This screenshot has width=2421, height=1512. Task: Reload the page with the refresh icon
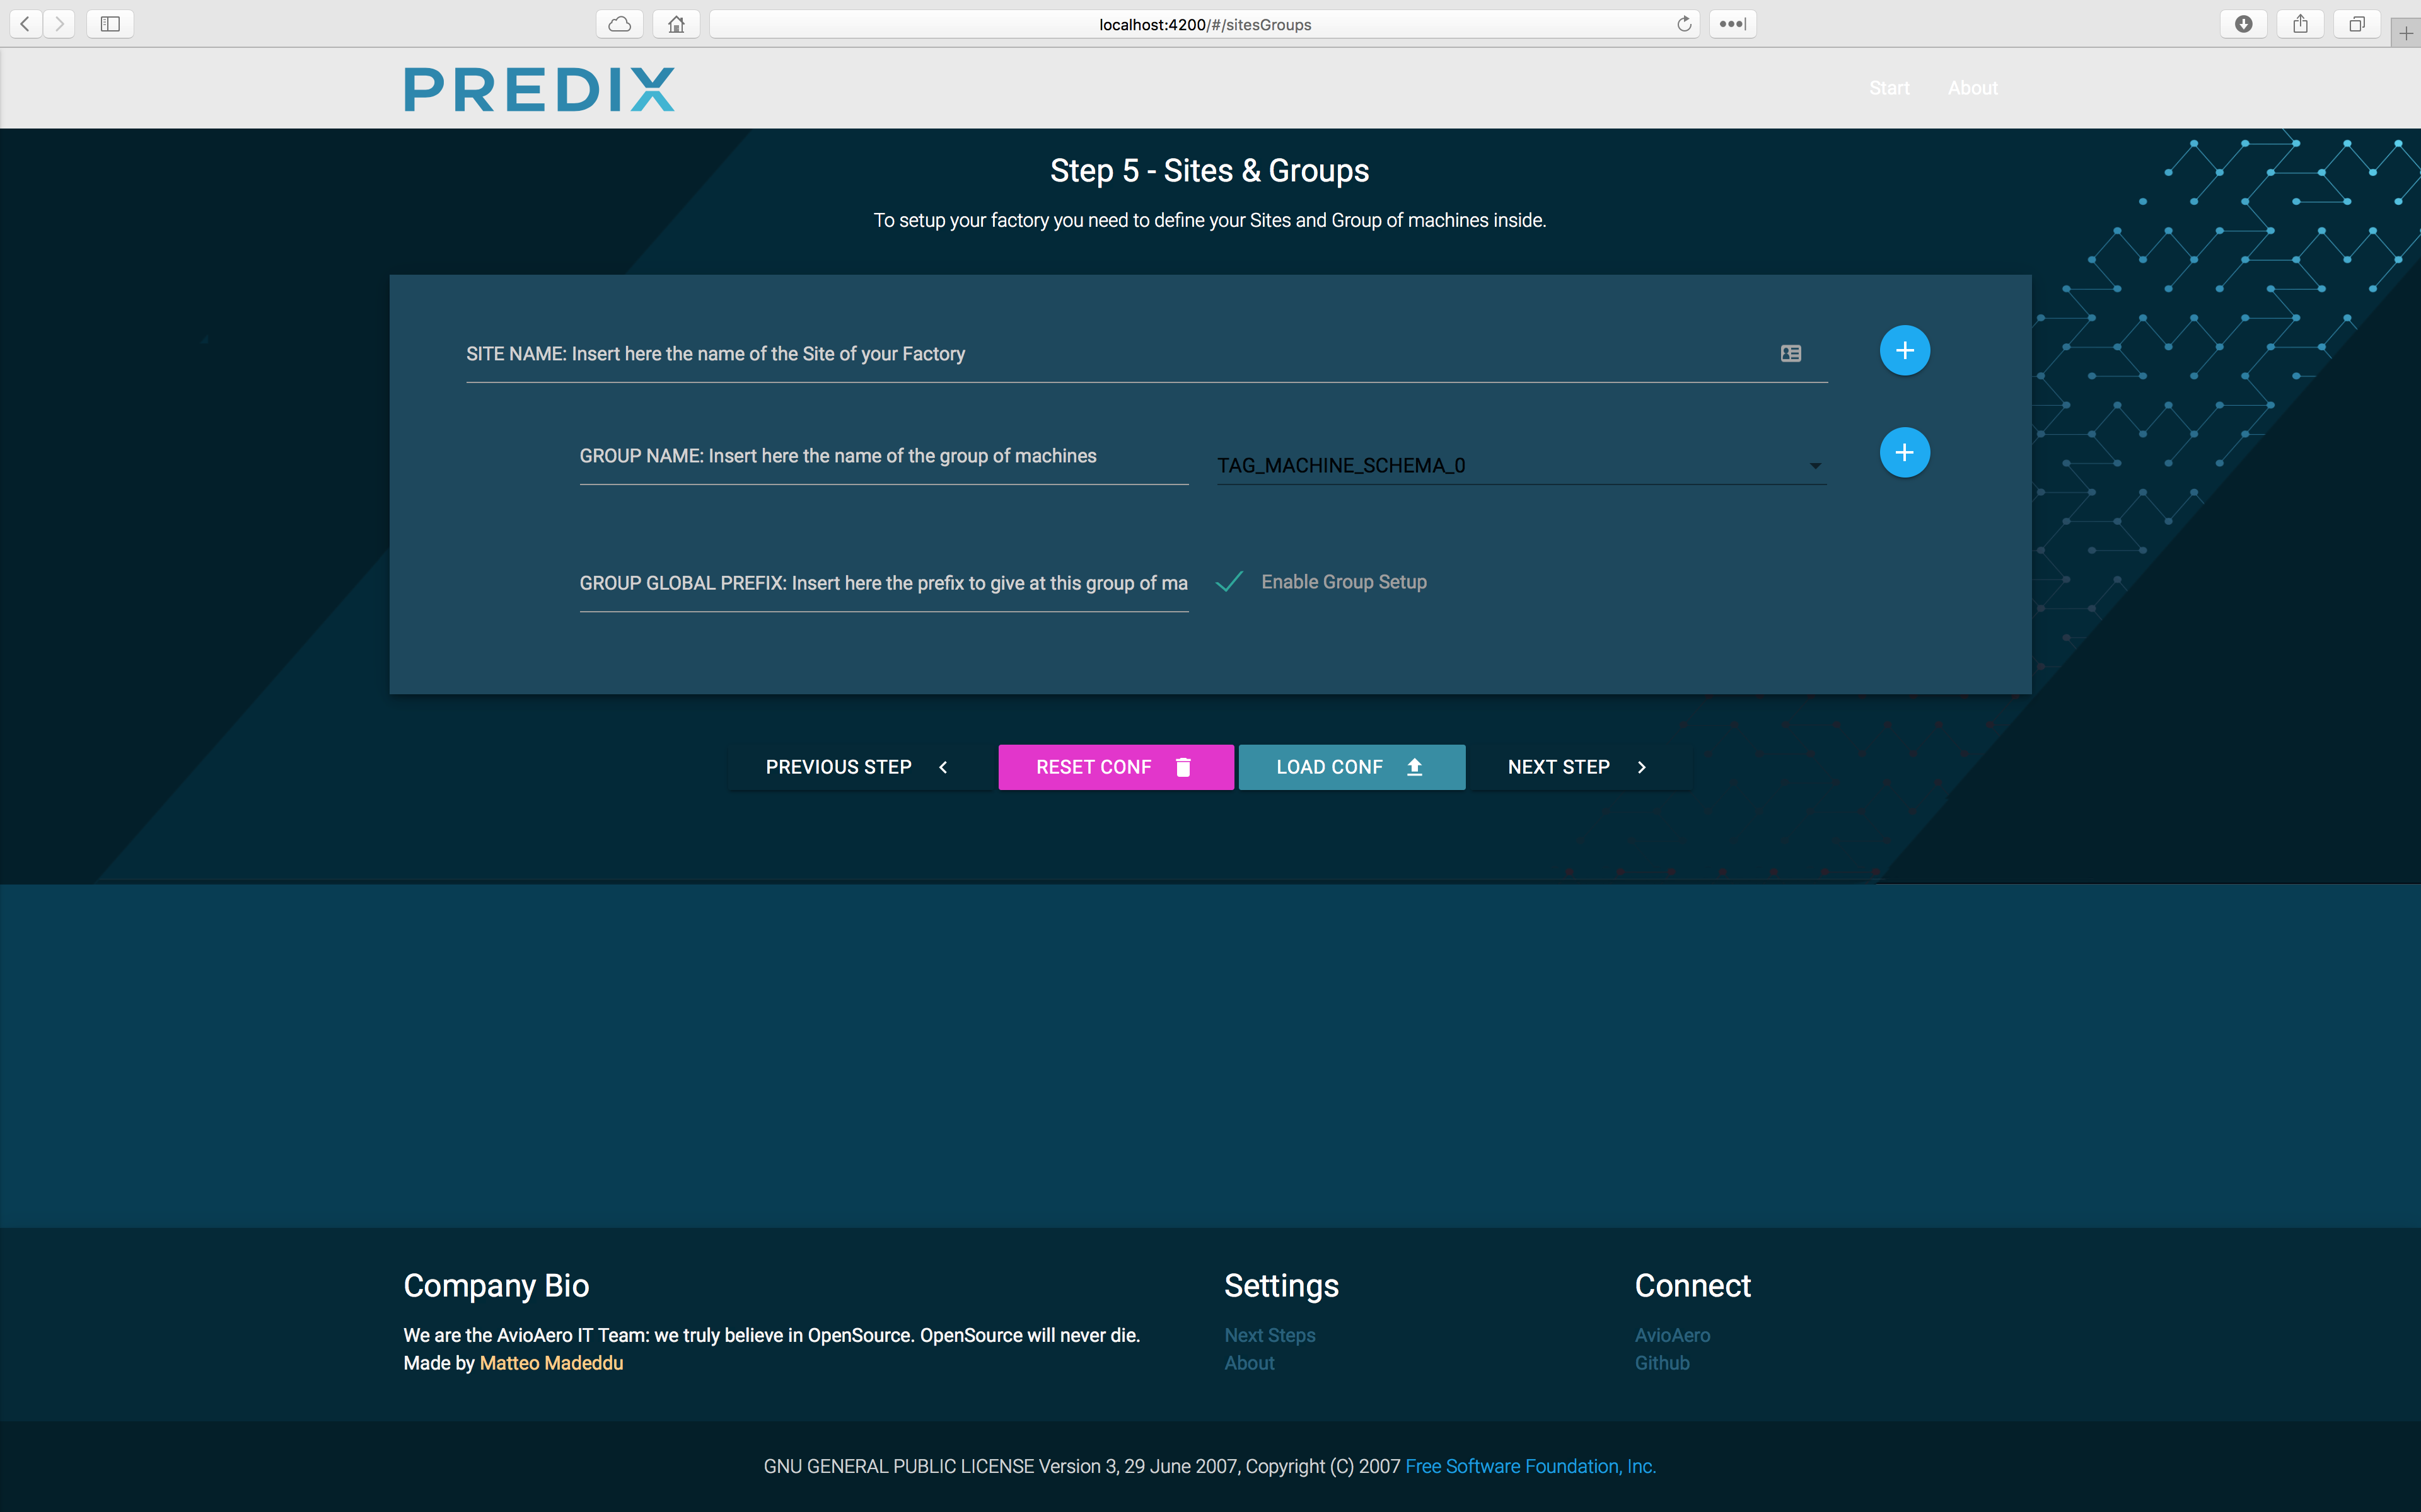tap(1684, 24)
